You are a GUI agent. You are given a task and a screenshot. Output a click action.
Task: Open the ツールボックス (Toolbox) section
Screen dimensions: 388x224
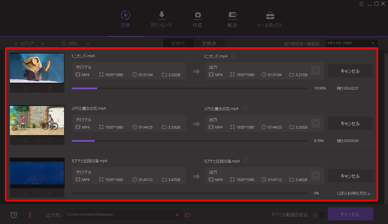coord(270,19)
